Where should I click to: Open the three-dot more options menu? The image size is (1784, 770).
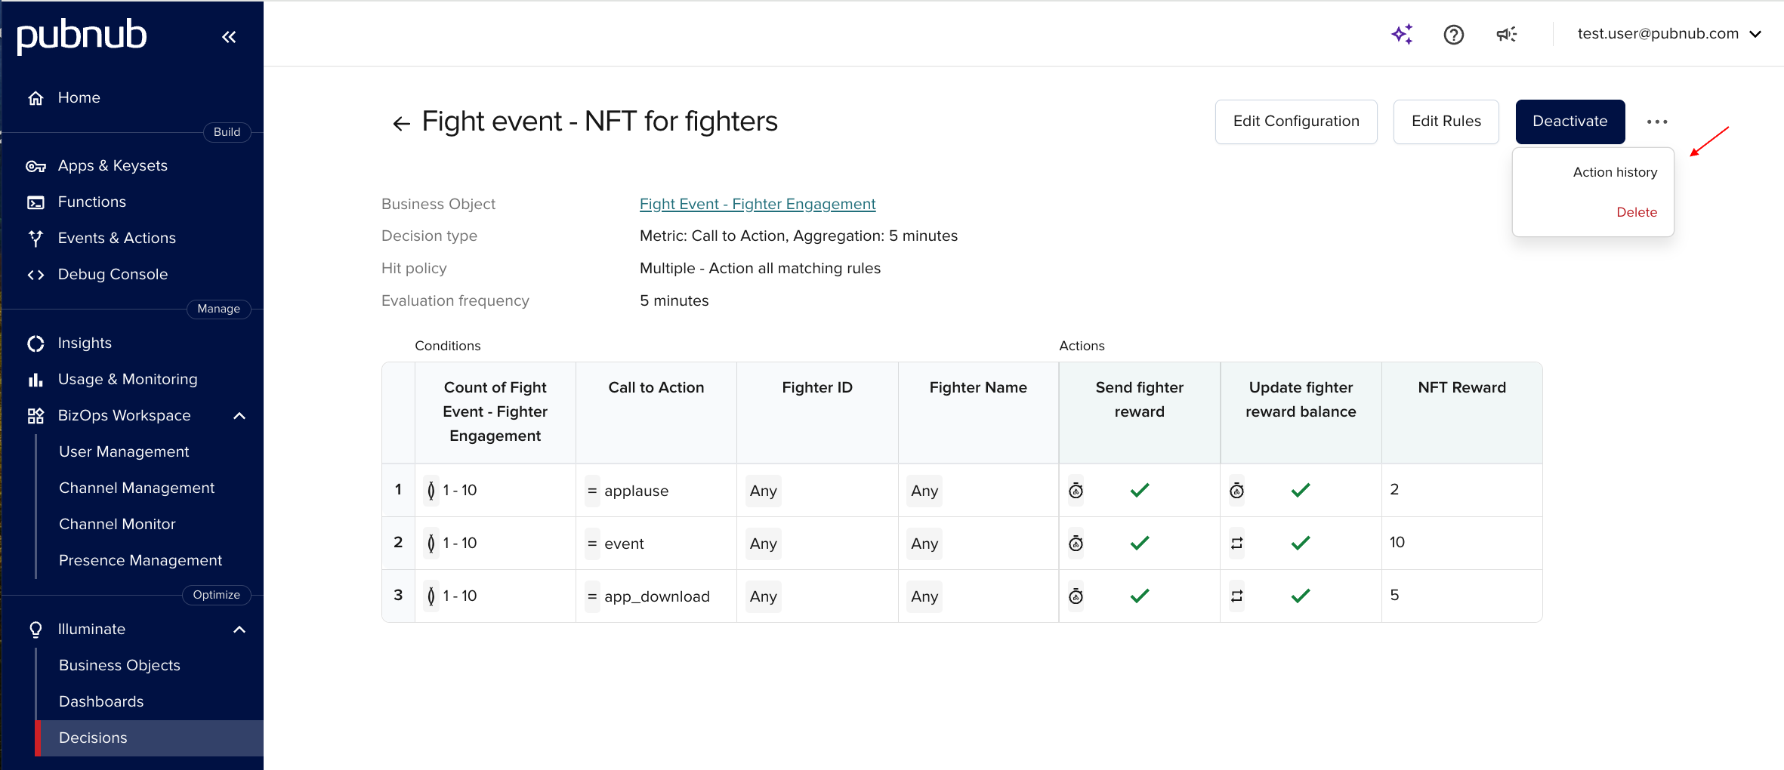tap(1656, 122)
